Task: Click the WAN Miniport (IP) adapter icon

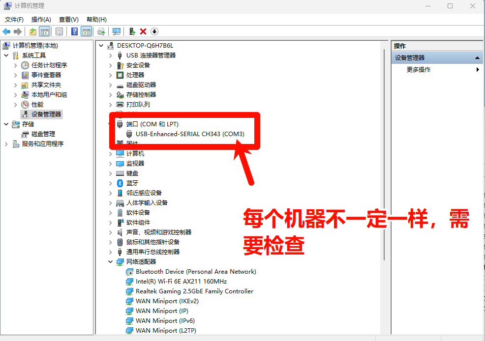Action: [129, 311]
